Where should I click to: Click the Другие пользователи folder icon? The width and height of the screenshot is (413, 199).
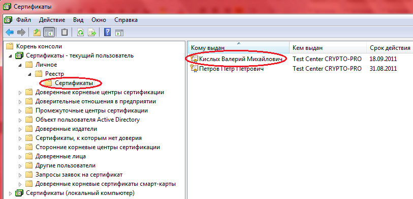[x=29, y=165]
